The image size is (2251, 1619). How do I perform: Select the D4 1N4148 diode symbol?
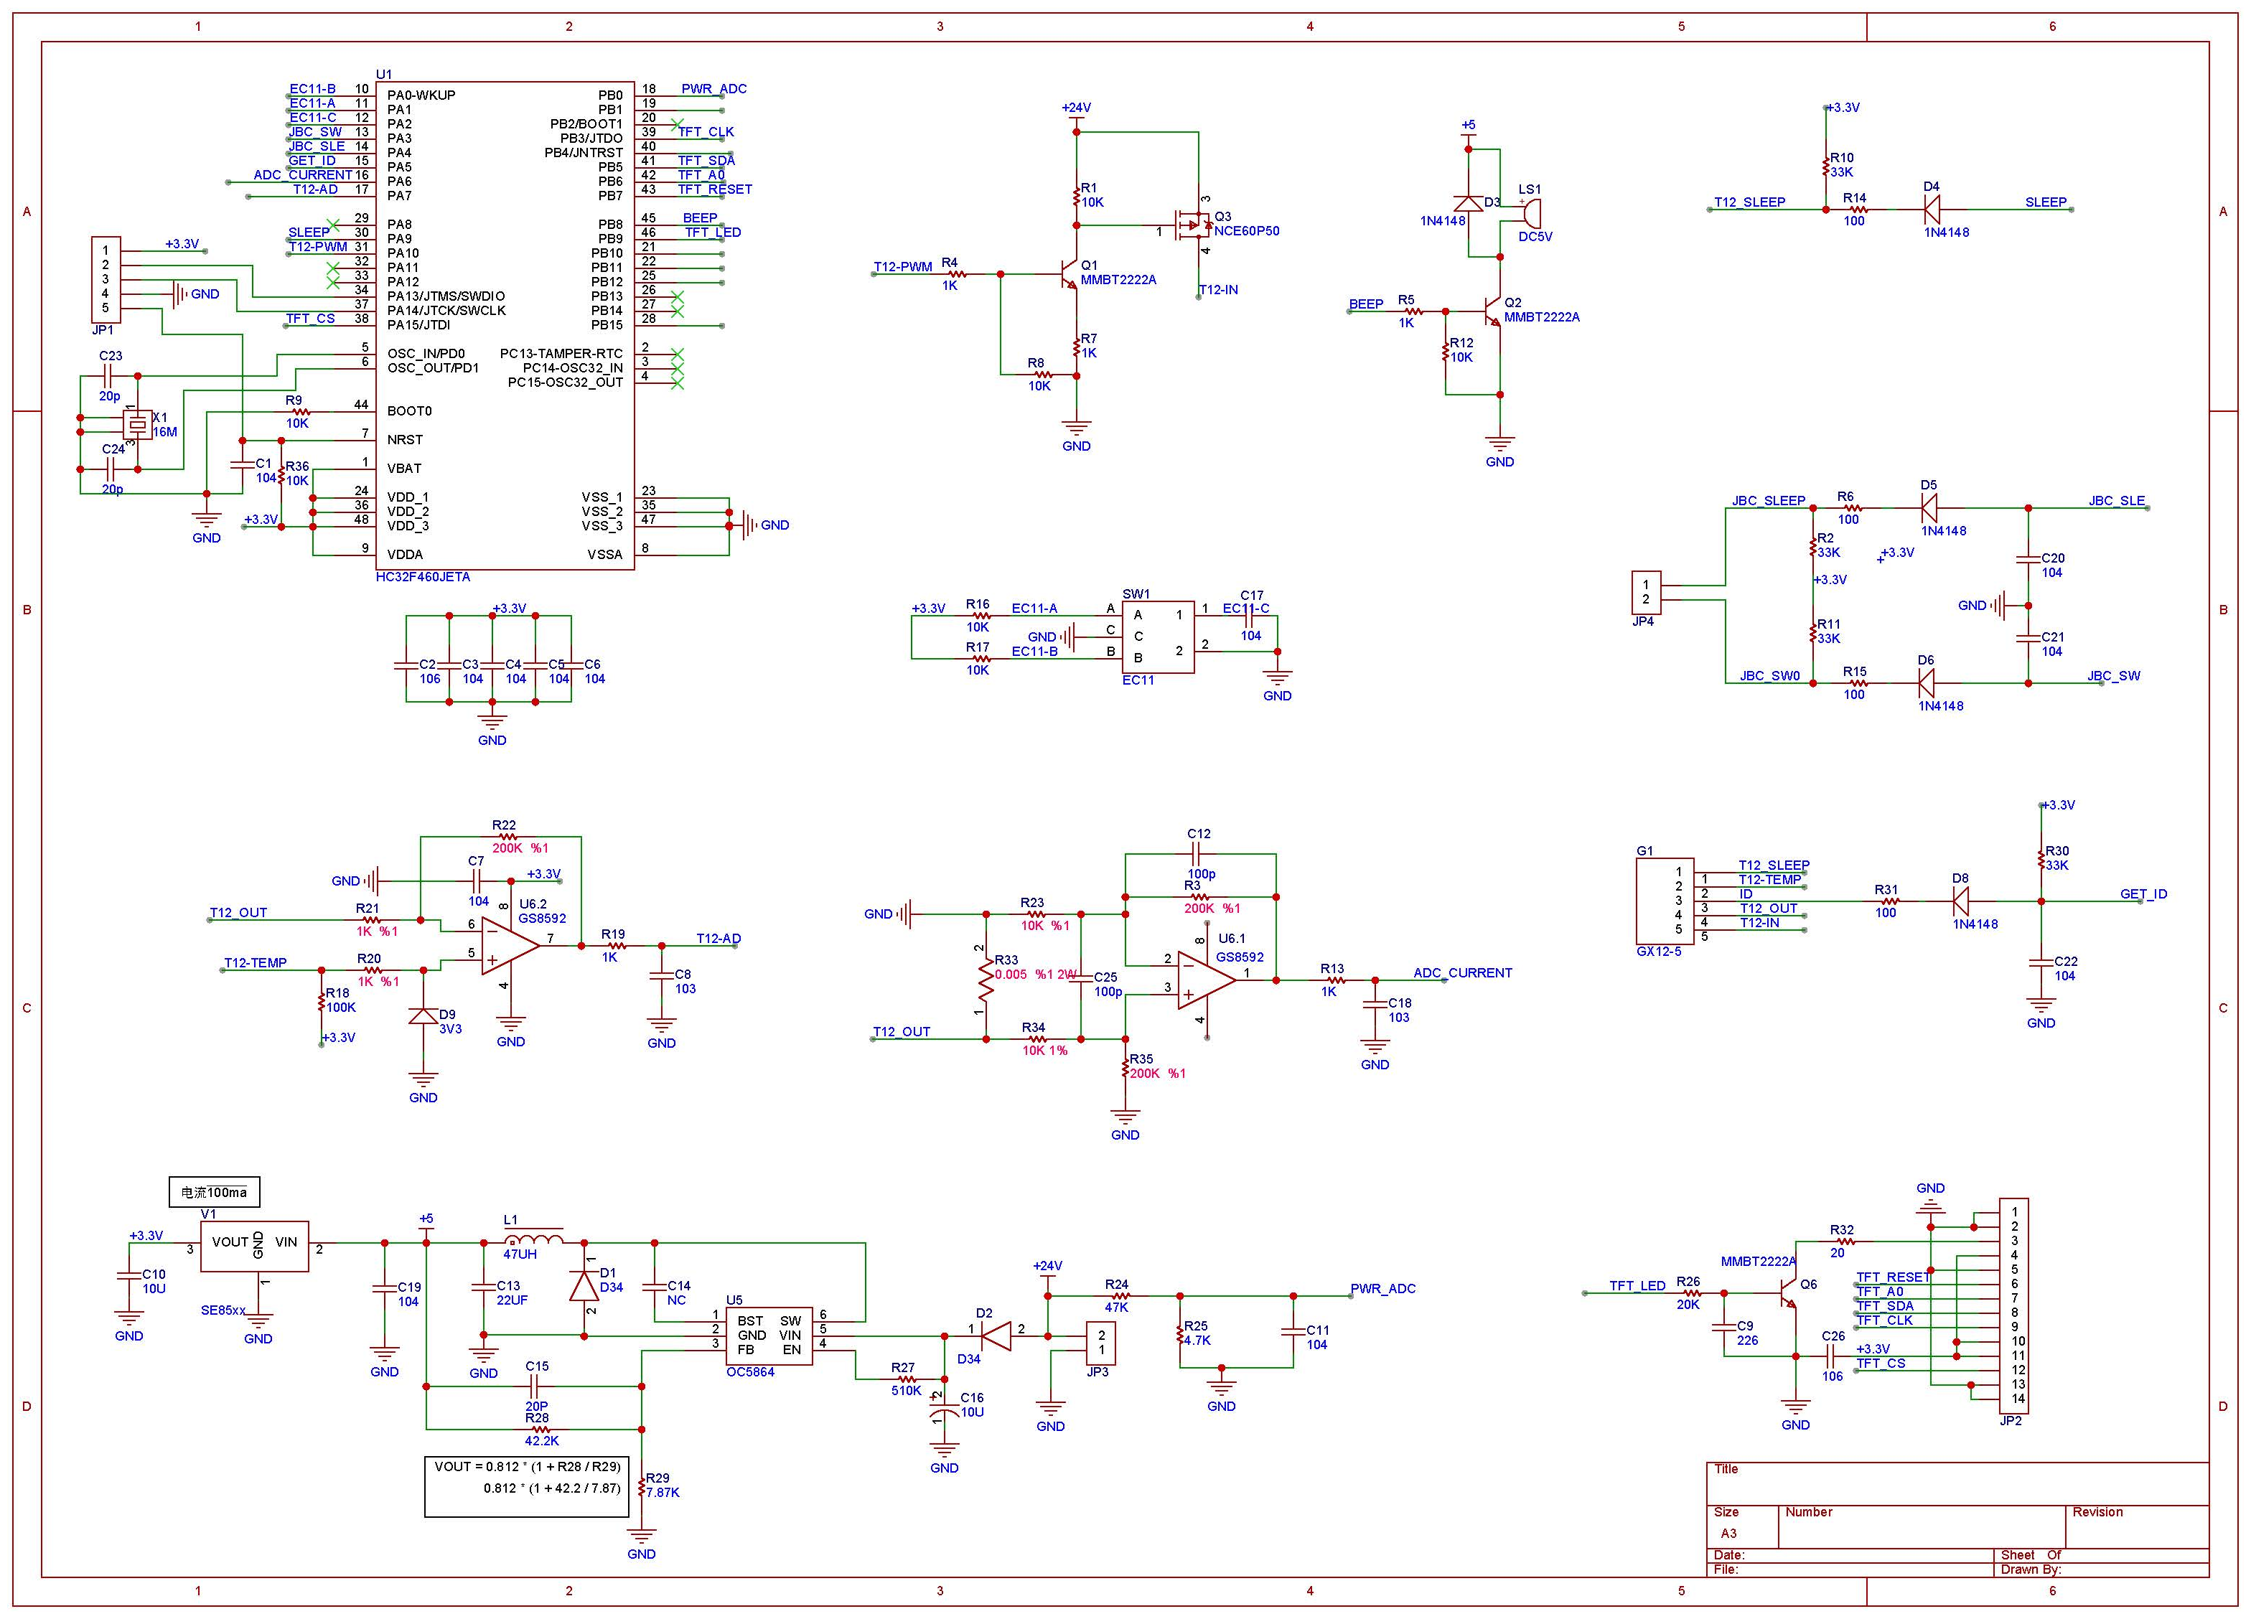(x=1932, y=210)
